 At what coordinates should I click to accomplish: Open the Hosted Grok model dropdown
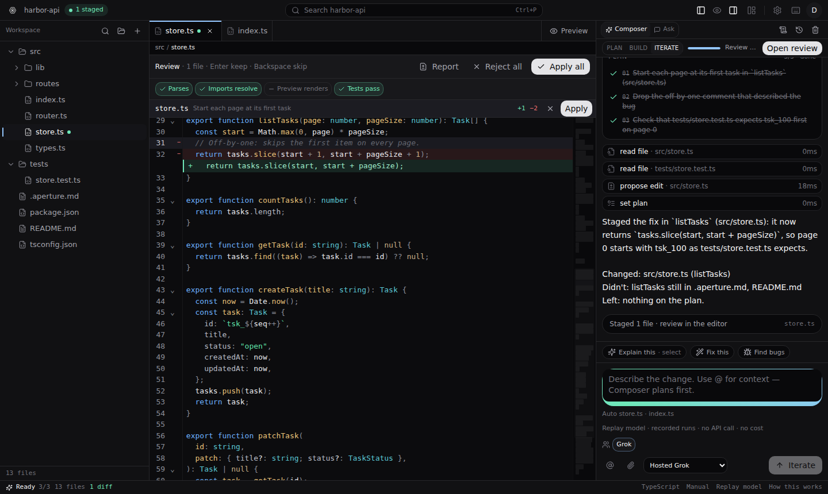[685, 465]
